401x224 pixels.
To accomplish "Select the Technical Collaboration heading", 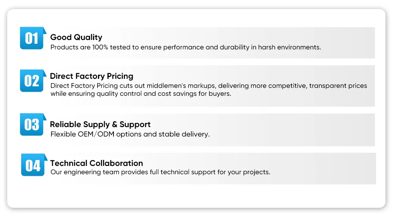I will point(96,163).
